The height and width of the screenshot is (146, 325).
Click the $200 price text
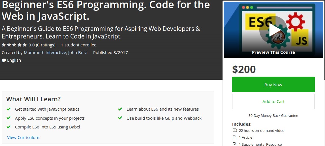[x=244, y=69]
